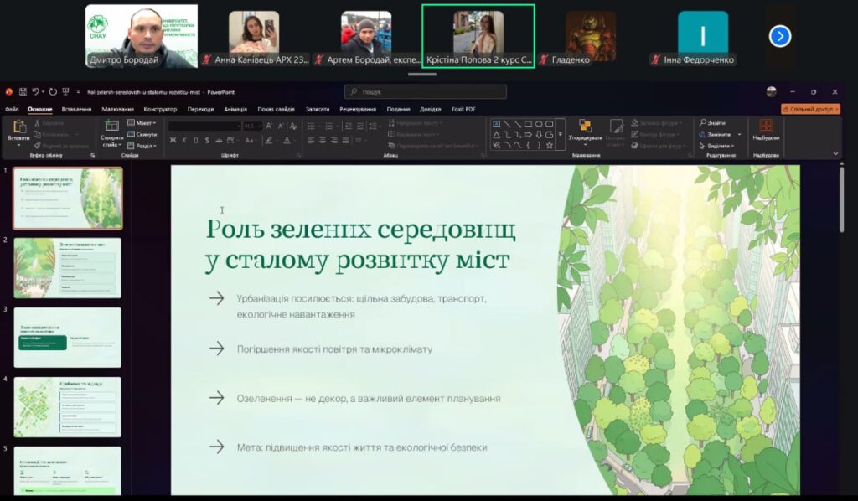Select slide 3 thumbnail in the slide panel
The width and height of the screenshot is (858, 501).
67,338
